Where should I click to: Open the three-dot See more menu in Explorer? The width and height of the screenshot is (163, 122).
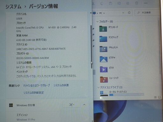click(x=146, y=3)
